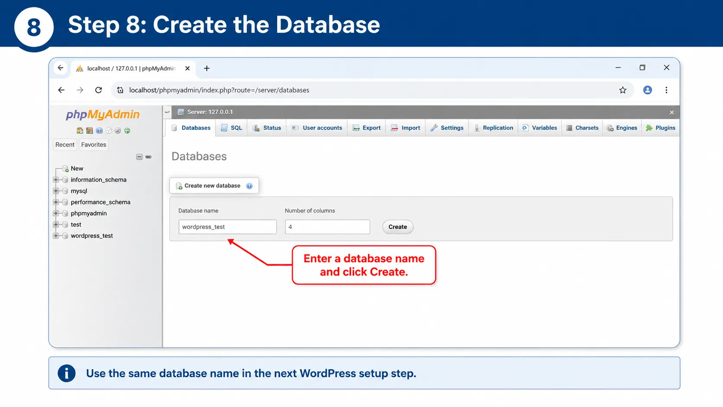Click the Create button
This screenshot has height=407, width=723.
click(x=398, y=227)
